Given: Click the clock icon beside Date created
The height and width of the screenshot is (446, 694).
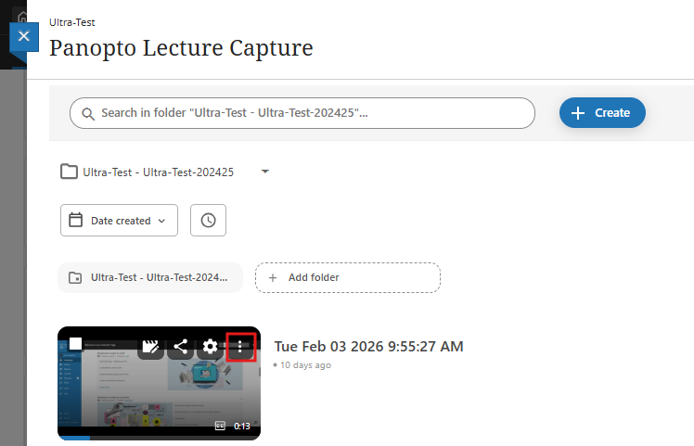Looking at the screenshot, I should pos(208,221).
